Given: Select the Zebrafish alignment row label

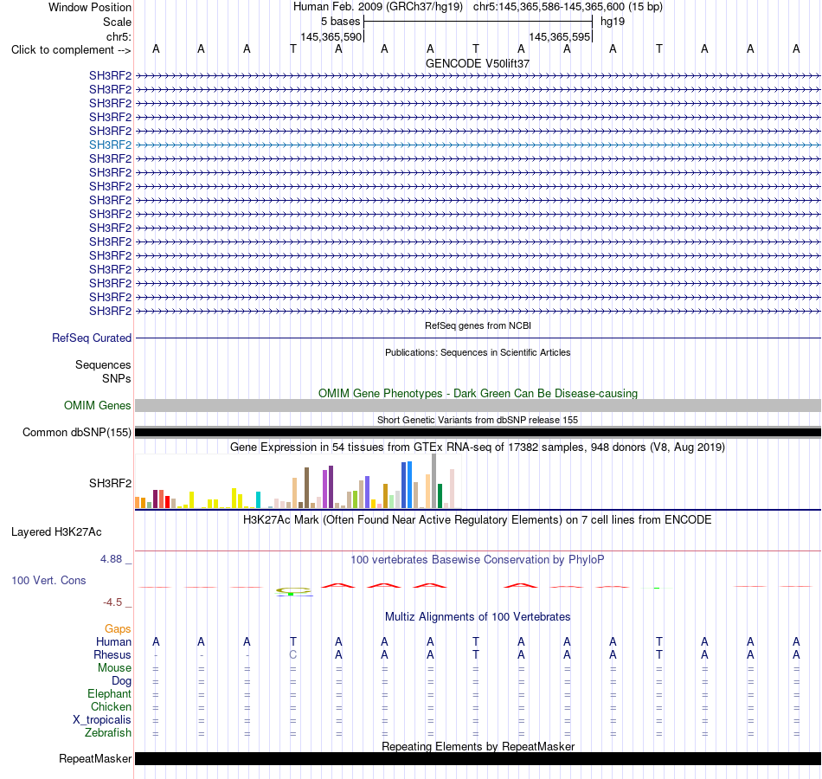Looking at the screenshot, I should (108, 733).
